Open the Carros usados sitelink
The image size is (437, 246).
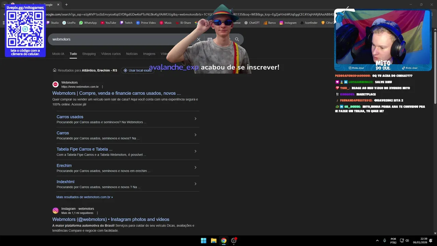[70, 117]
